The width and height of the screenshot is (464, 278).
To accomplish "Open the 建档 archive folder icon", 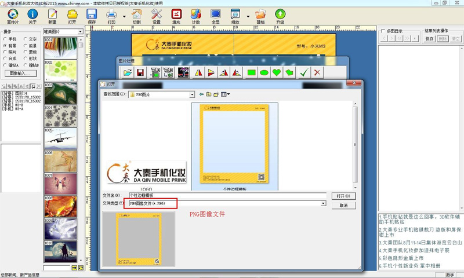I will 260,14.
